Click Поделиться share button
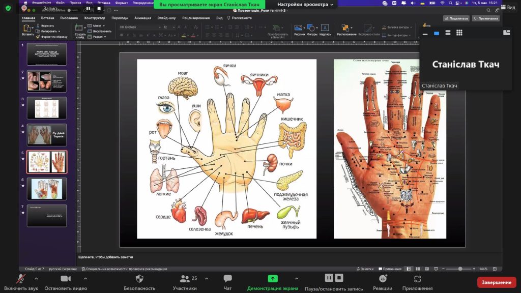Screen dimensions: 521x293 click(456, 18)
